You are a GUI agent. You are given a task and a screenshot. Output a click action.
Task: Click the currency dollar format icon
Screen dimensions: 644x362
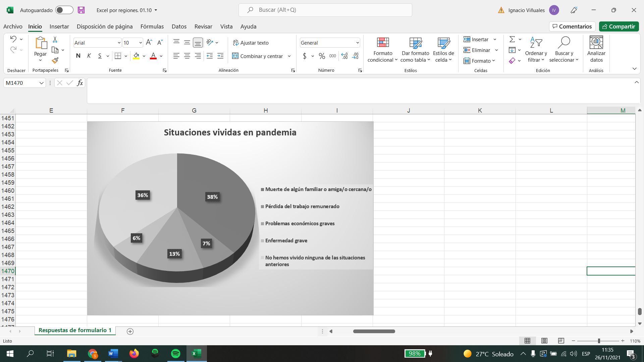coord(305,56)
